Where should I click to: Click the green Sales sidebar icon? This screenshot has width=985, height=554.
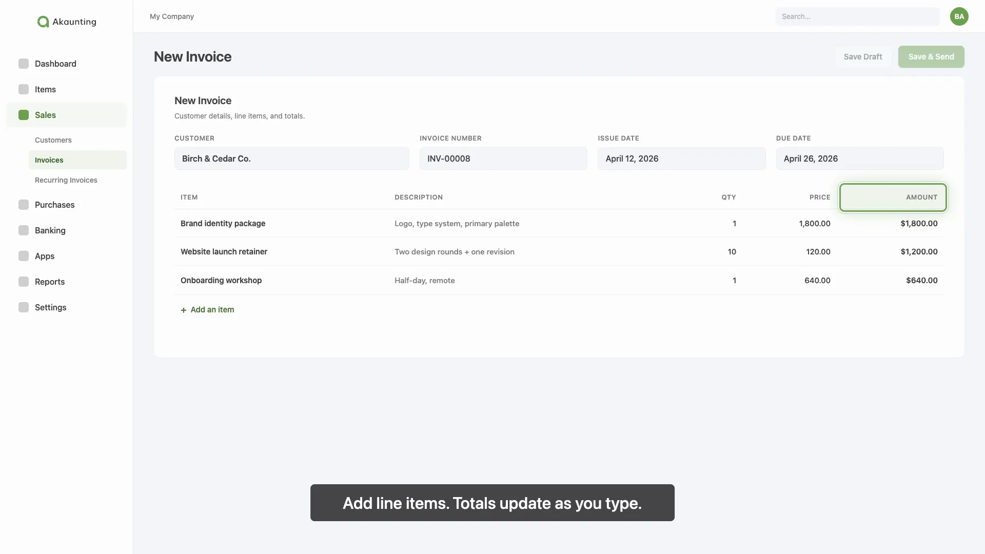click(24, 115)
